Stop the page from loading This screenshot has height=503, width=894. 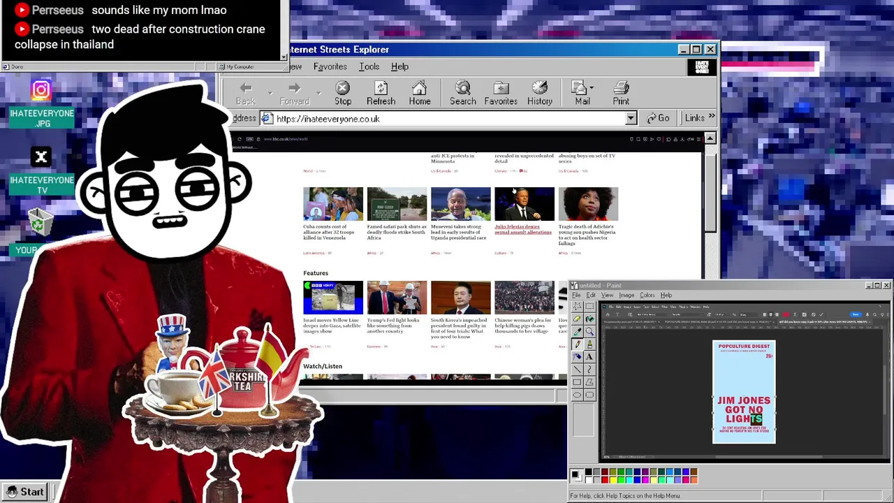[x=342, y=94]
